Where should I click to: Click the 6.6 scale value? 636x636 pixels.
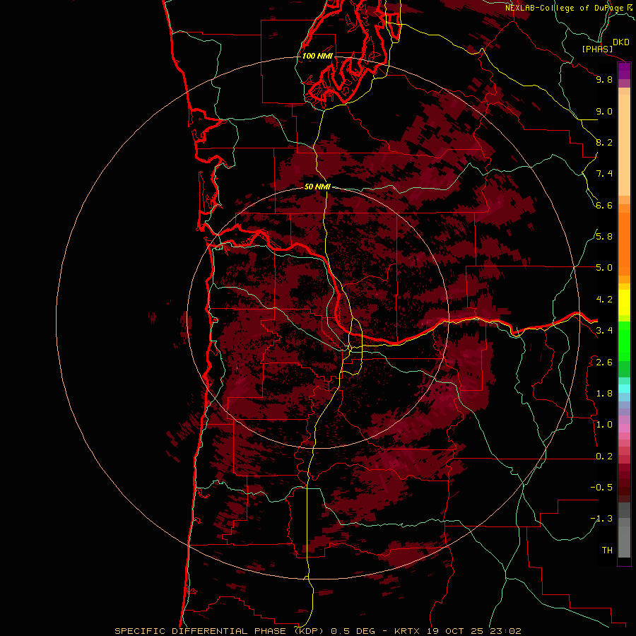click(604, 205)
